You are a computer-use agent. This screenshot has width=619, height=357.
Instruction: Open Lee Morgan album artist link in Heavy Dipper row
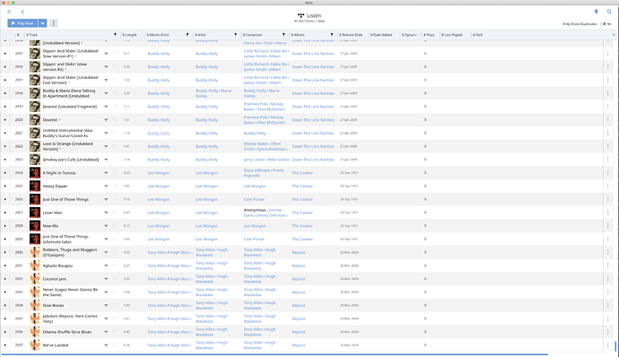pyautogui.click(x=158, y=186)
